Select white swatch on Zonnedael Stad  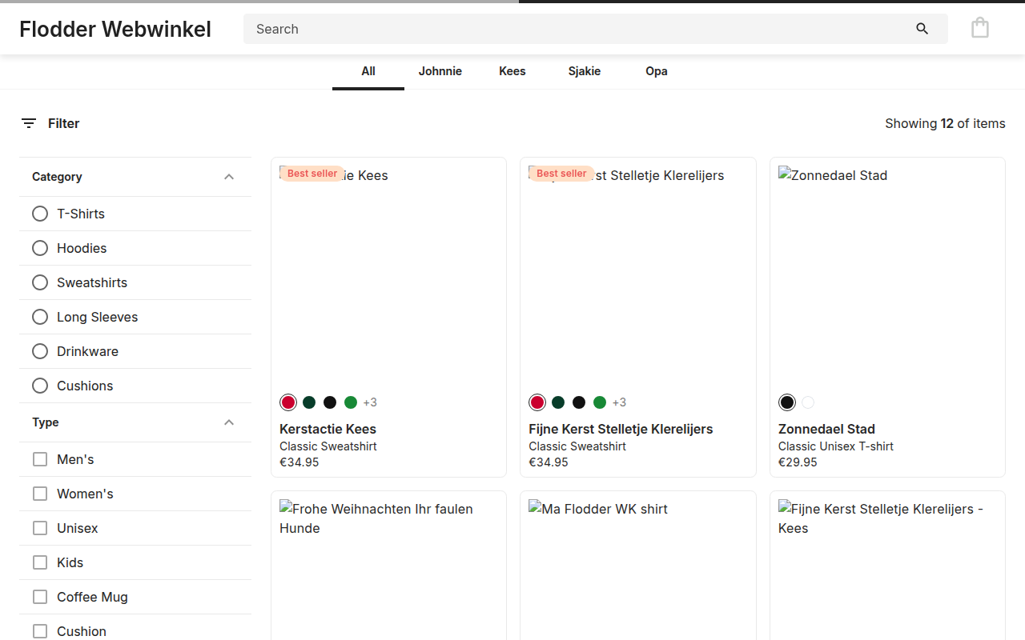pyautogui.click(x=808, y=402)
